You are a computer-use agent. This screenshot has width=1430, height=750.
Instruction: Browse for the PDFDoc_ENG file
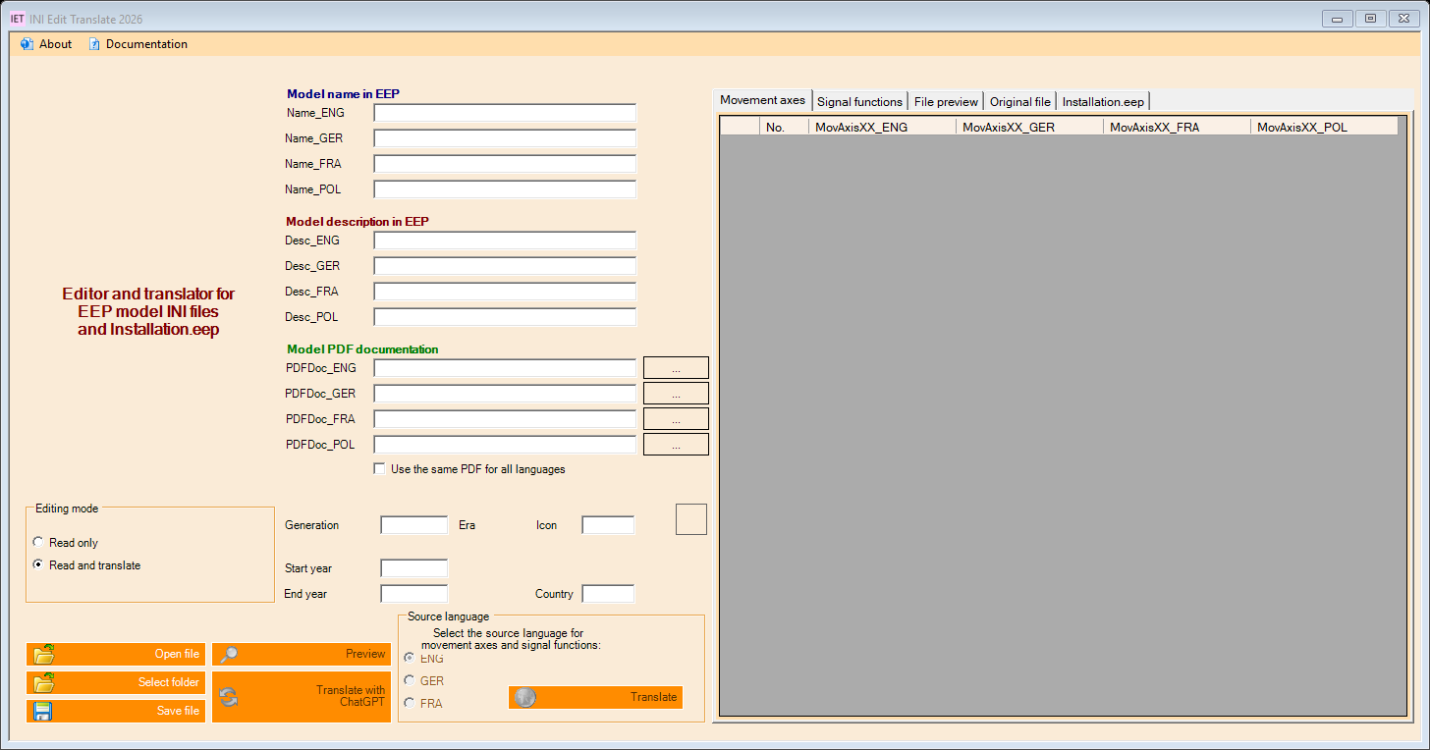point(676,368)
